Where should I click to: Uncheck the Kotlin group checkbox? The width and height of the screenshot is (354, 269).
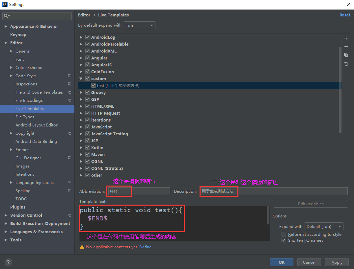[x=88, y=147]
